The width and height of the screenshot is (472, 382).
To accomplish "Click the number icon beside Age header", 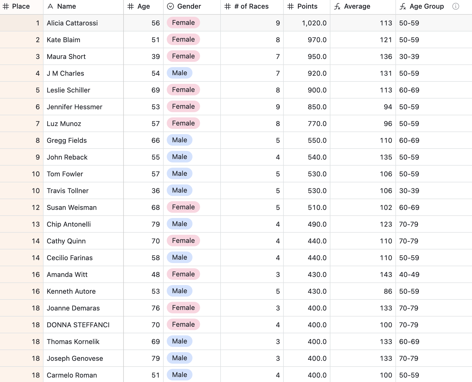I will point(131,6).
